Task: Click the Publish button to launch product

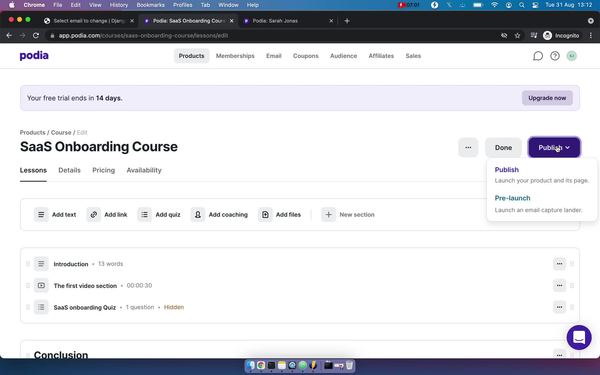Action: pos(507,169)
